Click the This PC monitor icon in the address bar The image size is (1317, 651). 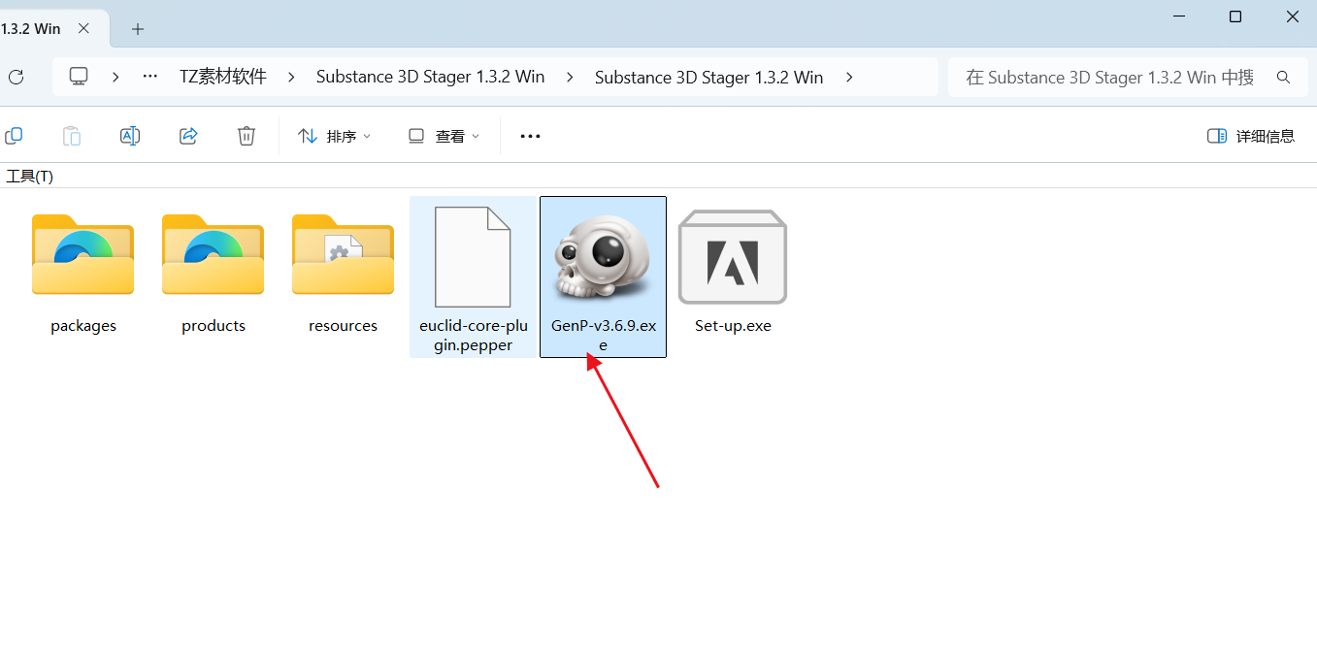[79, 77]
